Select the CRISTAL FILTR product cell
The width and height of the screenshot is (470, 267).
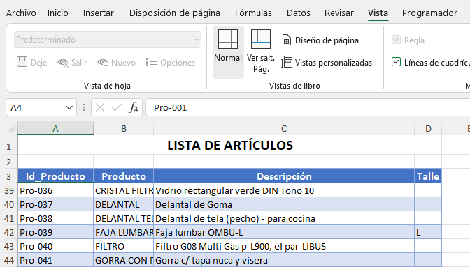coord(124,190)
